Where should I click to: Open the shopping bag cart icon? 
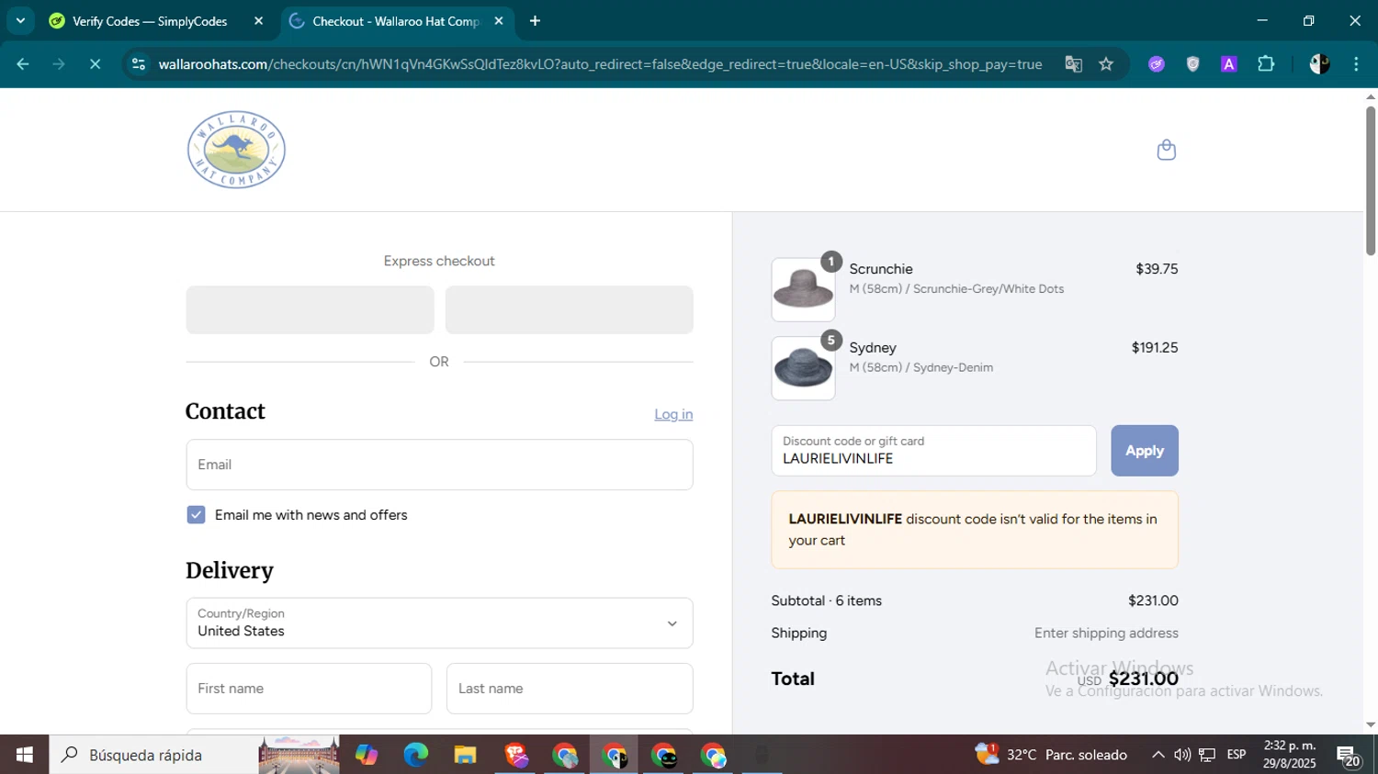[1166, 150]
